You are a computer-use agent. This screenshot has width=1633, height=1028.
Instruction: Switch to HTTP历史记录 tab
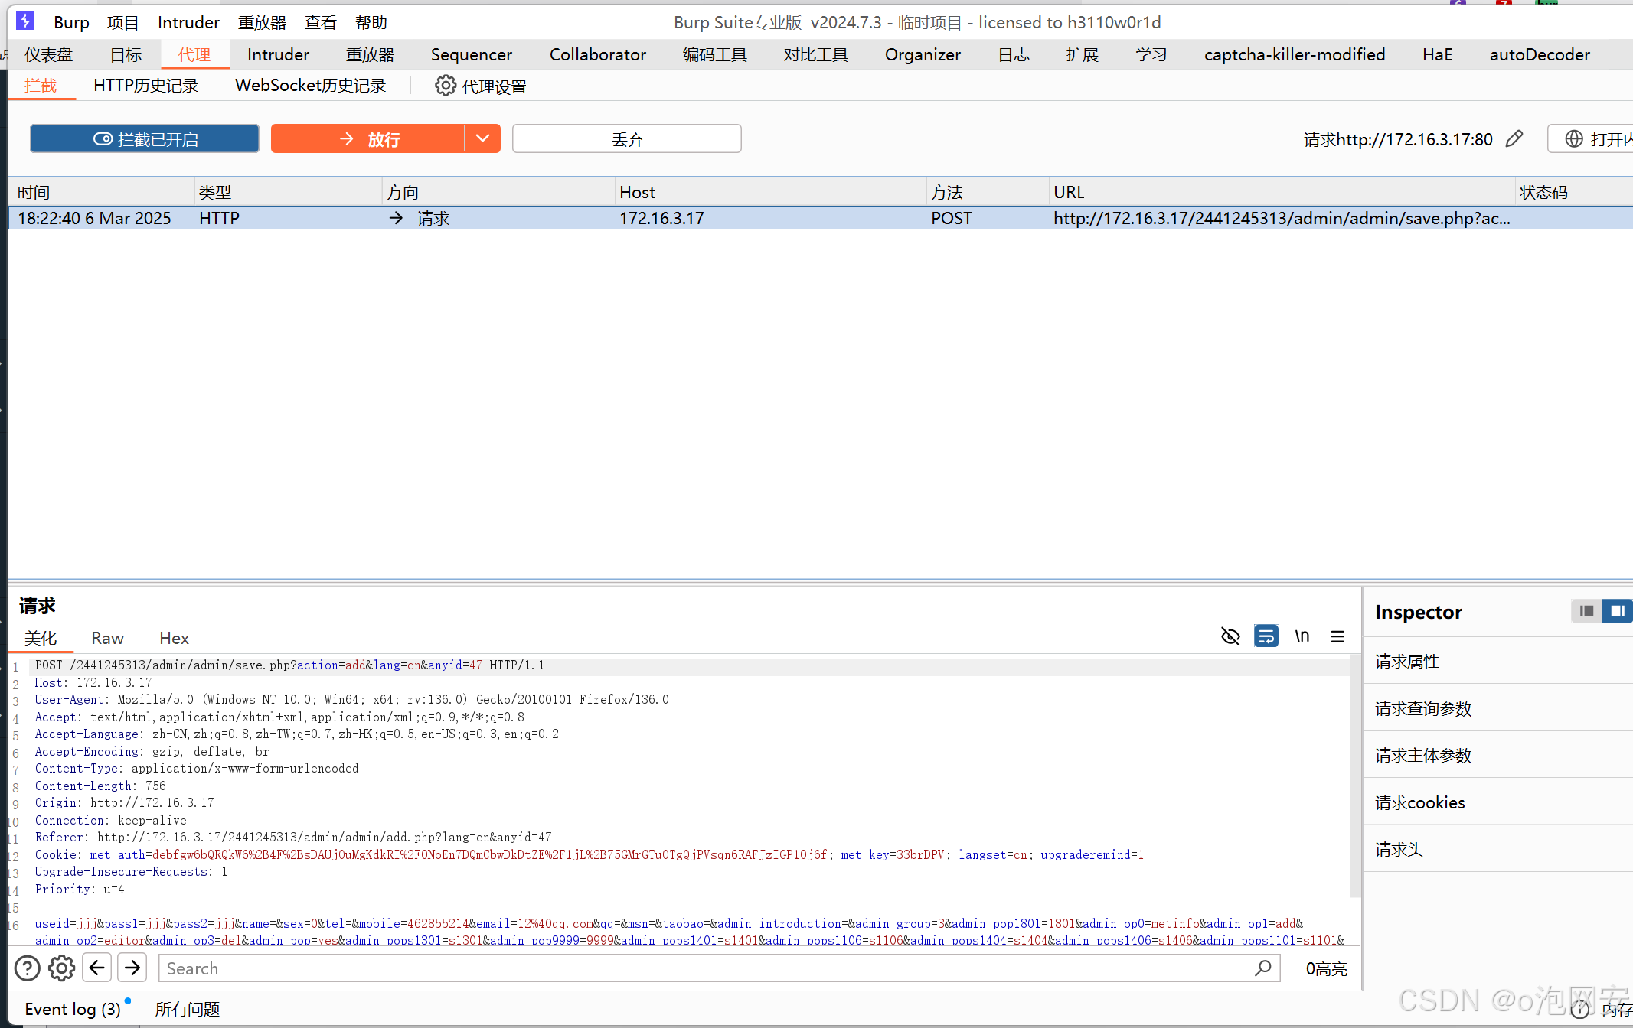145,86
